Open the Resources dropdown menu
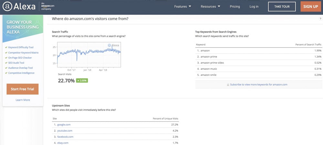This screenshot has width=323, height=145. click(210, 6)
